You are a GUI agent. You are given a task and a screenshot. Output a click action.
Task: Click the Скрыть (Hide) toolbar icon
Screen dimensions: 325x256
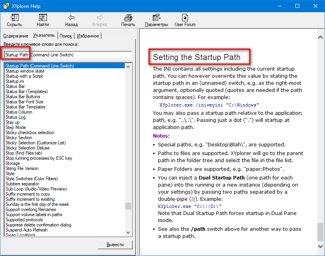14,18
